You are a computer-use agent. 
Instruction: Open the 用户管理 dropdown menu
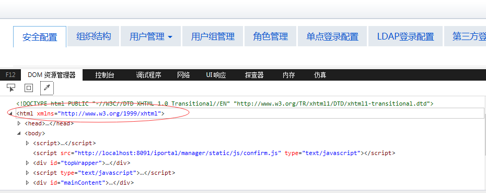point(151,36)
